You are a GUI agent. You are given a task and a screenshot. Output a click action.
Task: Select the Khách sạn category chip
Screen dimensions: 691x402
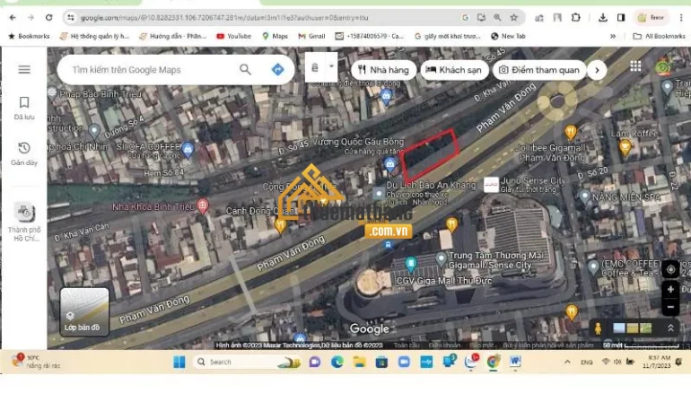[453, 70]
